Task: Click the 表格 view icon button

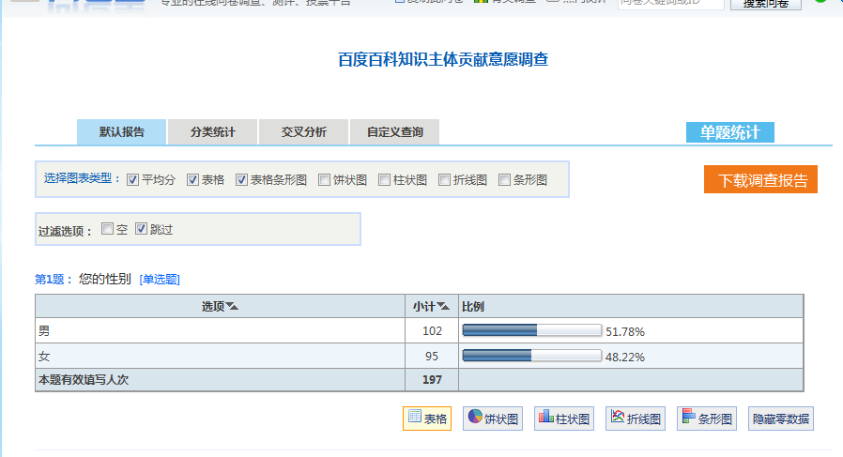Action: pyautogui.click(x=427, y=419)
